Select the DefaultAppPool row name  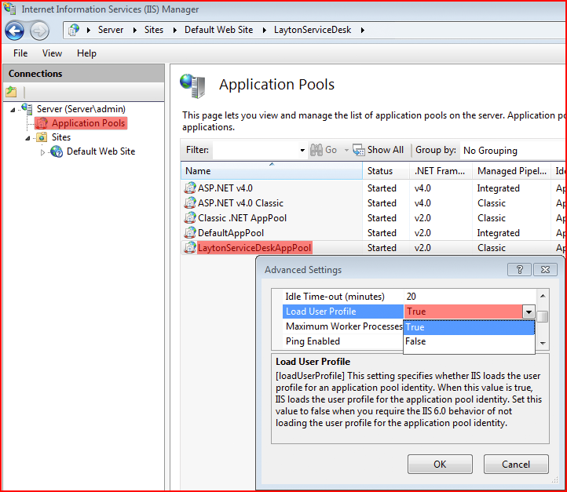[x=231, y=233]
